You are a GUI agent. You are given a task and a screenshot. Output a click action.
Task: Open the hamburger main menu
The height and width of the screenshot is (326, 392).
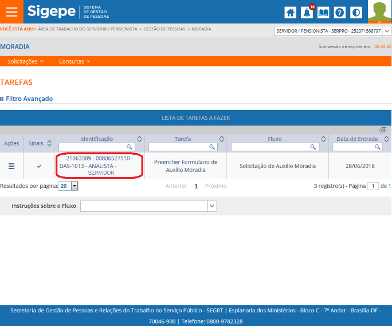[x=11, y=12]
